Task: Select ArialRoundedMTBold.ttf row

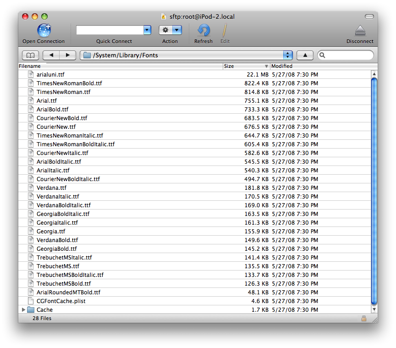Action: 194,293
